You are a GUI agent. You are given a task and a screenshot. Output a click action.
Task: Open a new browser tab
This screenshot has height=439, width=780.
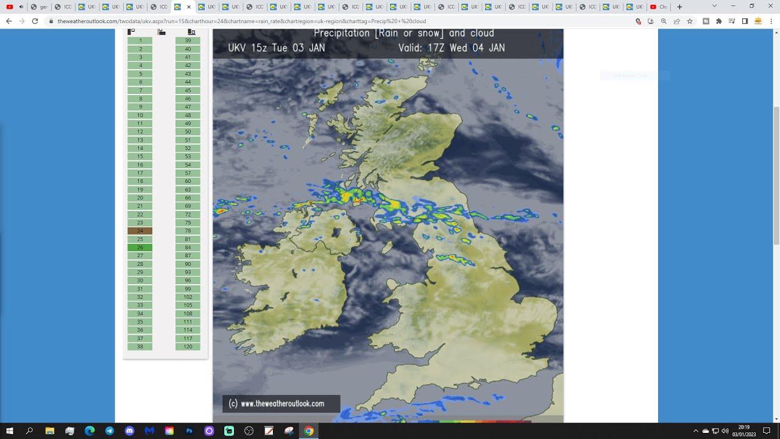pos(679,7)
